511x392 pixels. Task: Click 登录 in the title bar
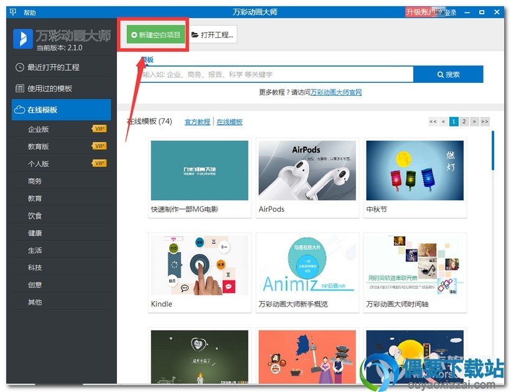point(451,12)
